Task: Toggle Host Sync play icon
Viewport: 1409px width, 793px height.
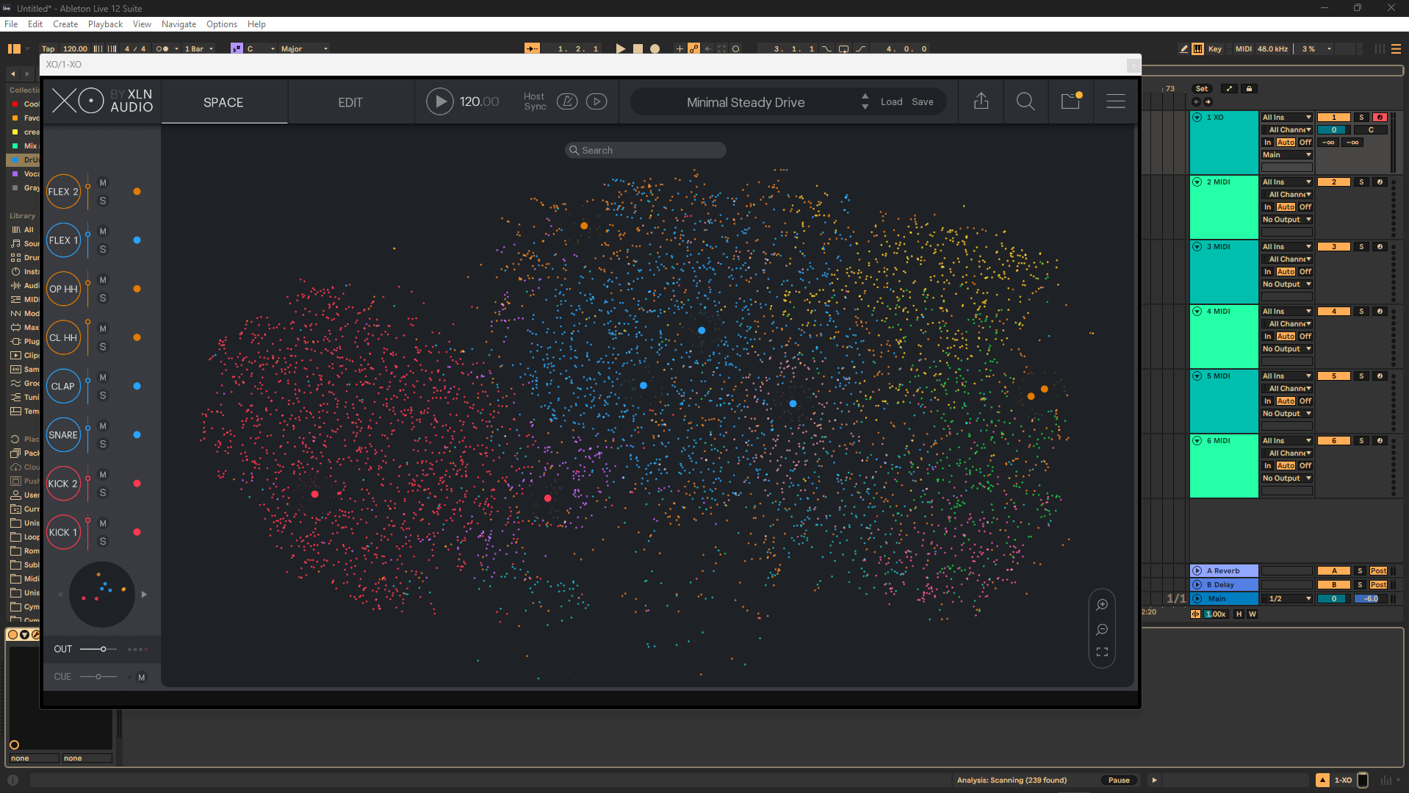Action: (x=597, y=101)
